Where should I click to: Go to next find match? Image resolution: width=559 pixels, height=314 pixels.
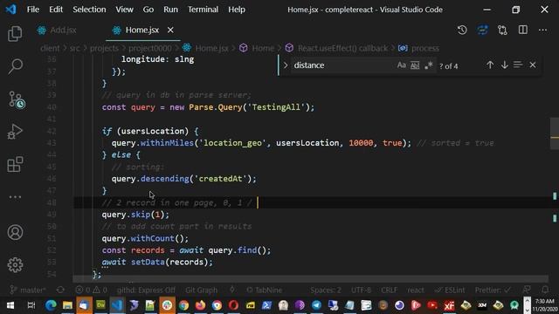(505, 65)
